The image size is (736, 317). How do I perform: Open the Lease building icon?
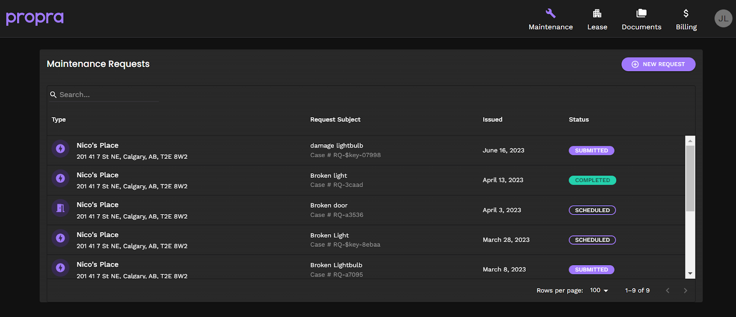(x=597, y=13)
